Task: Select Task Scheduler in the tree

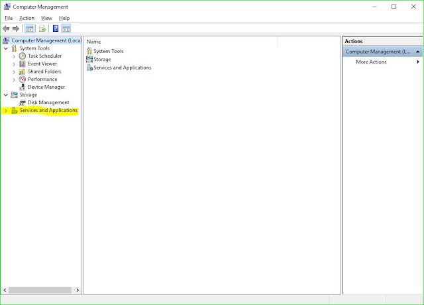Action: coord(44,56)
